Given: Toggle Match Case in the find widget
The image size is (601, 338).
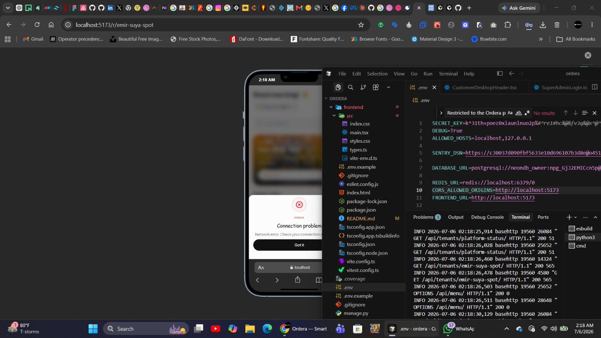Looking at the screenshot, I should [510, 113].
